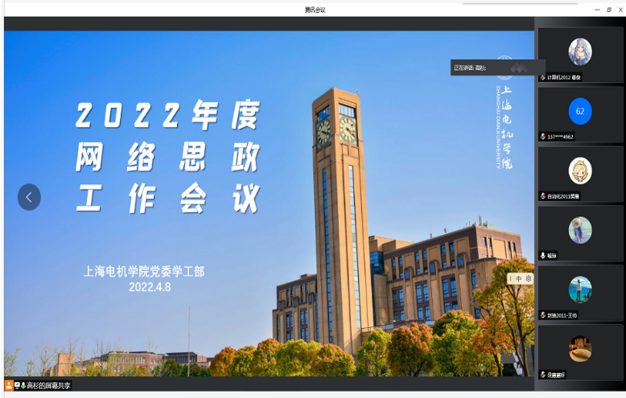Image resolution: width=626 pixels, height=398 pixels.
Task: Click the screen share icon in the bottom bar
Action: tap(17, 385)
